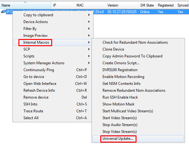The width and height of the screenshot is (189, 146).
Task: Click the sort arrow above Name column
Action: click(25, 2)
